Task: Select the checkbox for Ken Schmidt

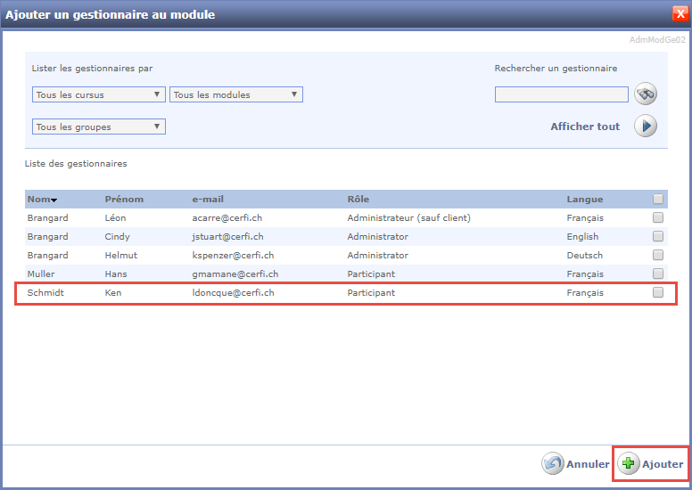Action: pyautogui.click(x=658, y=292)
